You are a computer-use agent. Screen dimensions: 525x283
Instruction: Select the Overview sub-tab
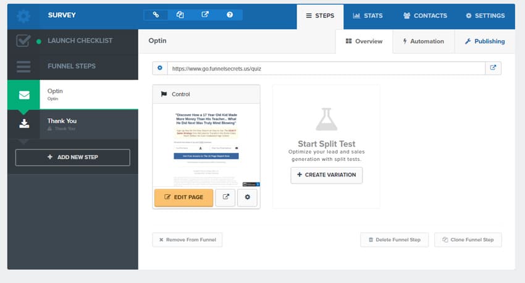364,41
